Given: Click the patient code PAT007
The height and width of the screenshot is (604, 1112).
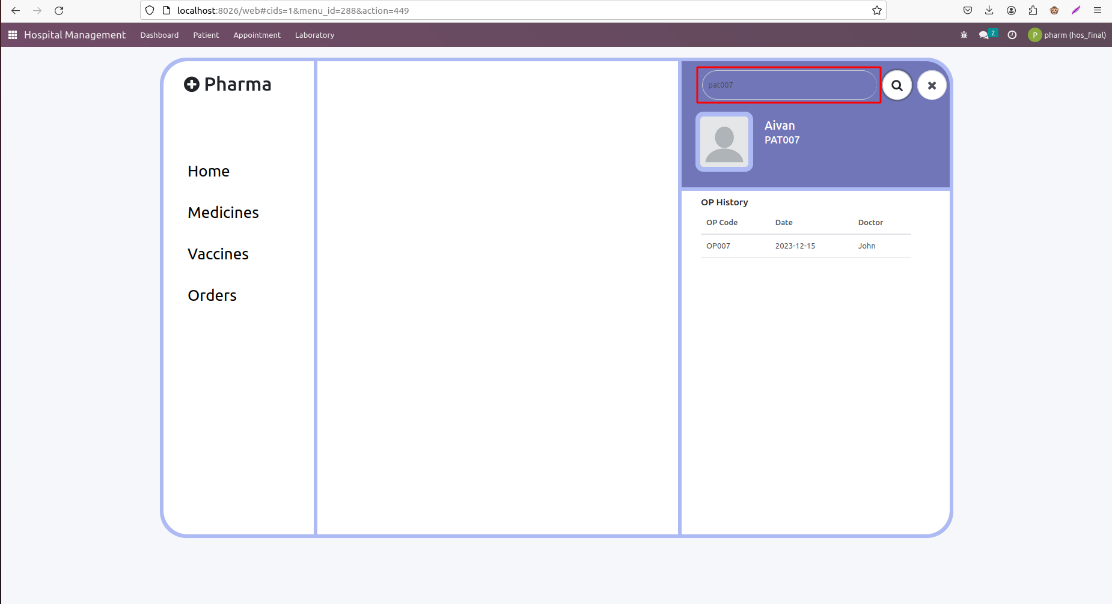Looking at the screenshot, I should (782, 140).
